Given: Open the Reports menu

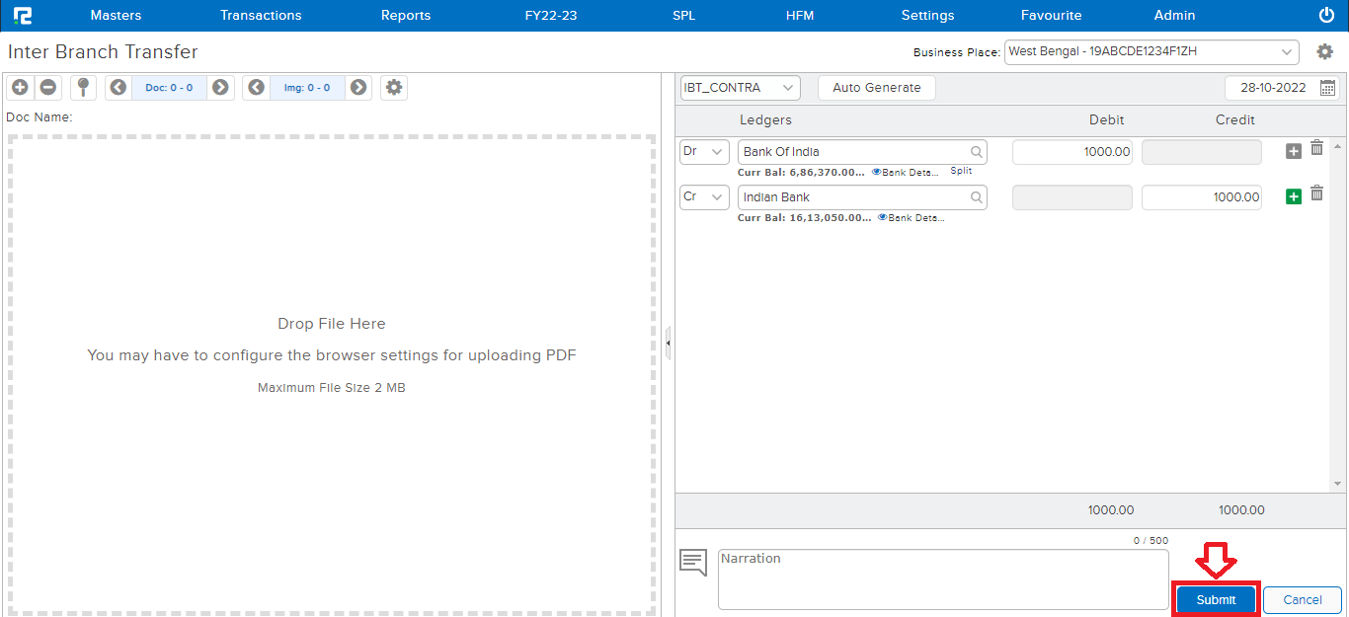Looking at the screenshot, I should [x=406, y=15].
